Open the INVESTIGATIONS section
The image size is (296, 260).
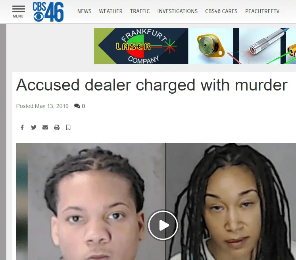[x=177, y=11]
